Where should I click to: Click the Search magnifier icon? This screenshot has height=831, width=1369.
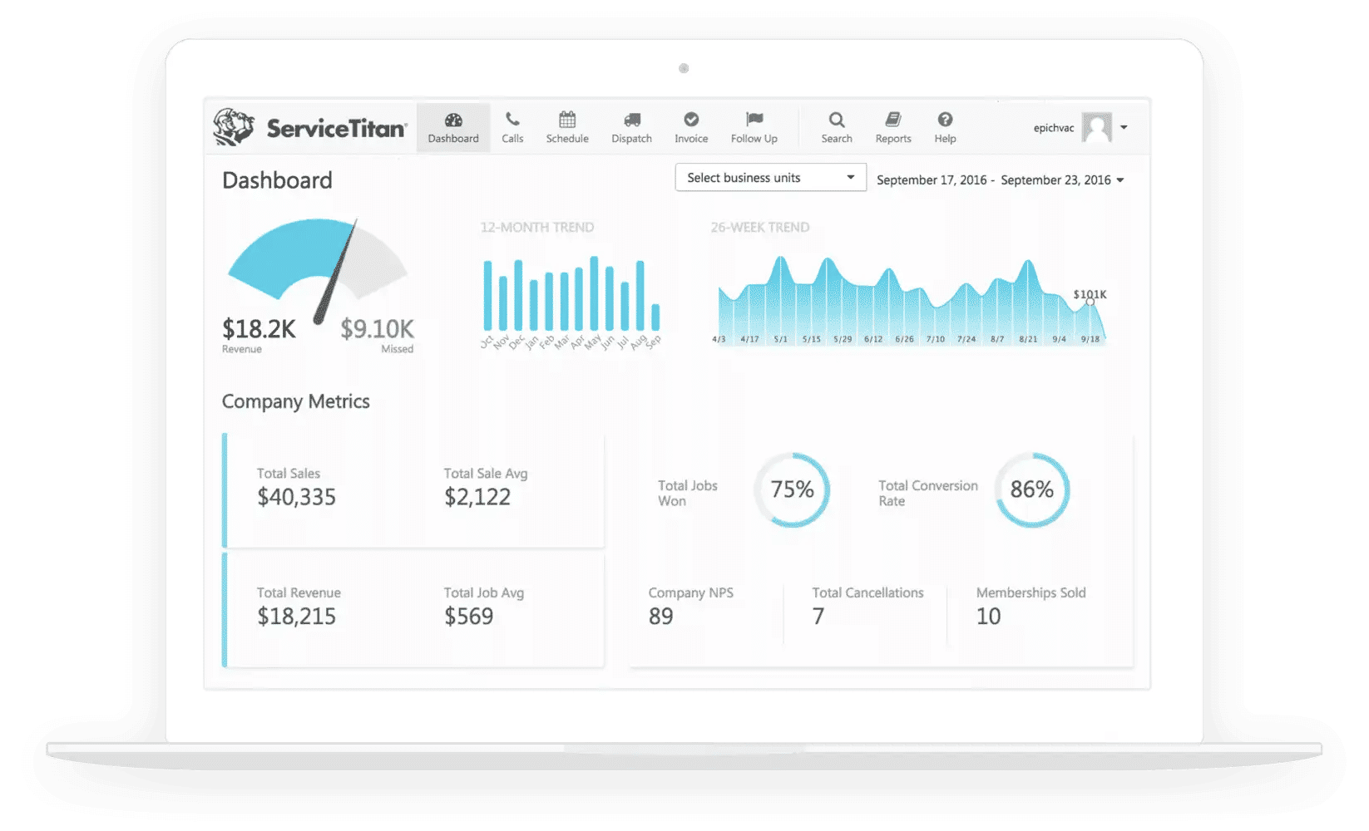coord(837,120)
